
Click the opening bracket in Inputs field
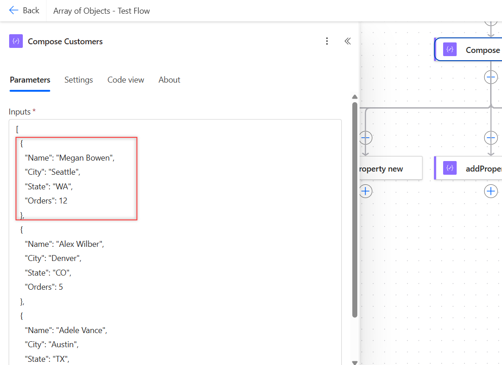click(x=17, y=130)
